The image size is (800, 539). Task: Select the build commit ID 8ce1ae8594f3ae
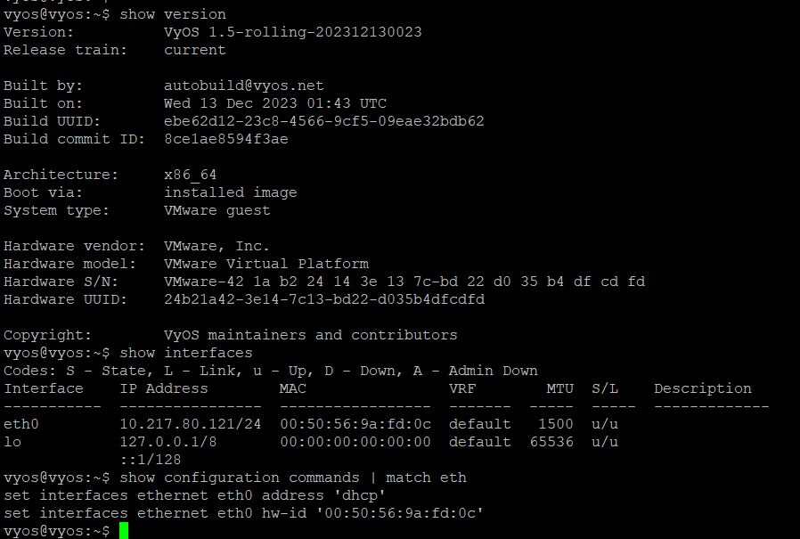[225, 139]
